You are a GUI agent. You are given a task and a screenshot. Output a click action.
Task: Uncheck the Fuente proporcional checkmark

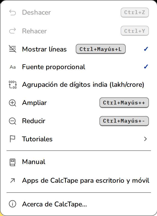point(146,67)
